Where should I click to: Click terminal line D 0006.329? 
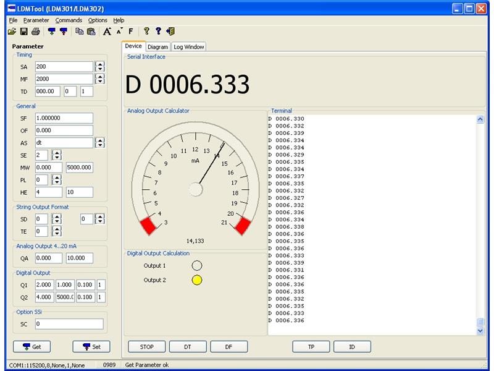pyautogui.click(x=287, y=155)
